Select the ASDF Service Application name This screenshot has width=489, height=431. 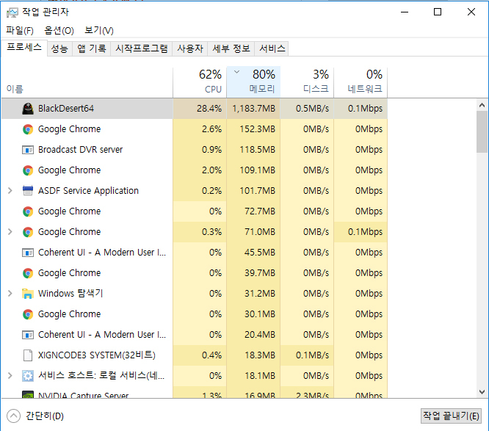click(88, 191)
